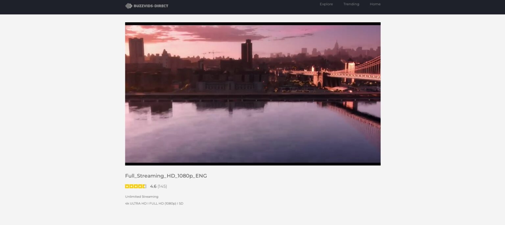Navigate to the Home page

(375, 4)
